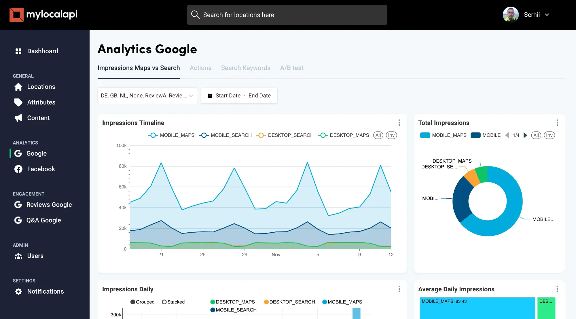Click the green DESKTOP_MAPS donut segment
Viewport: 576px width, 319px height.
[x=482, y=174]
